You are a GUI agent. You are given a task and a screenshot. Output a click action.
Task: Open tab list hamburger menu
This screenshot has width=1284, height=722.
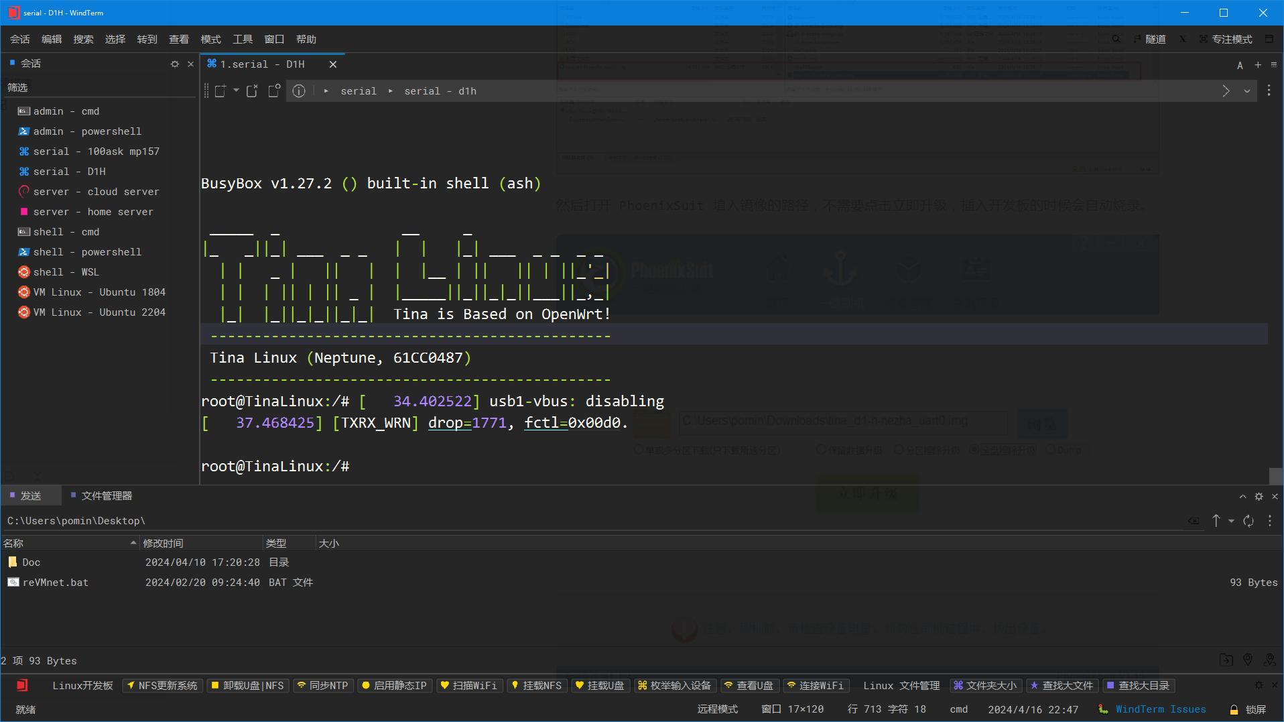point(1274,64)
